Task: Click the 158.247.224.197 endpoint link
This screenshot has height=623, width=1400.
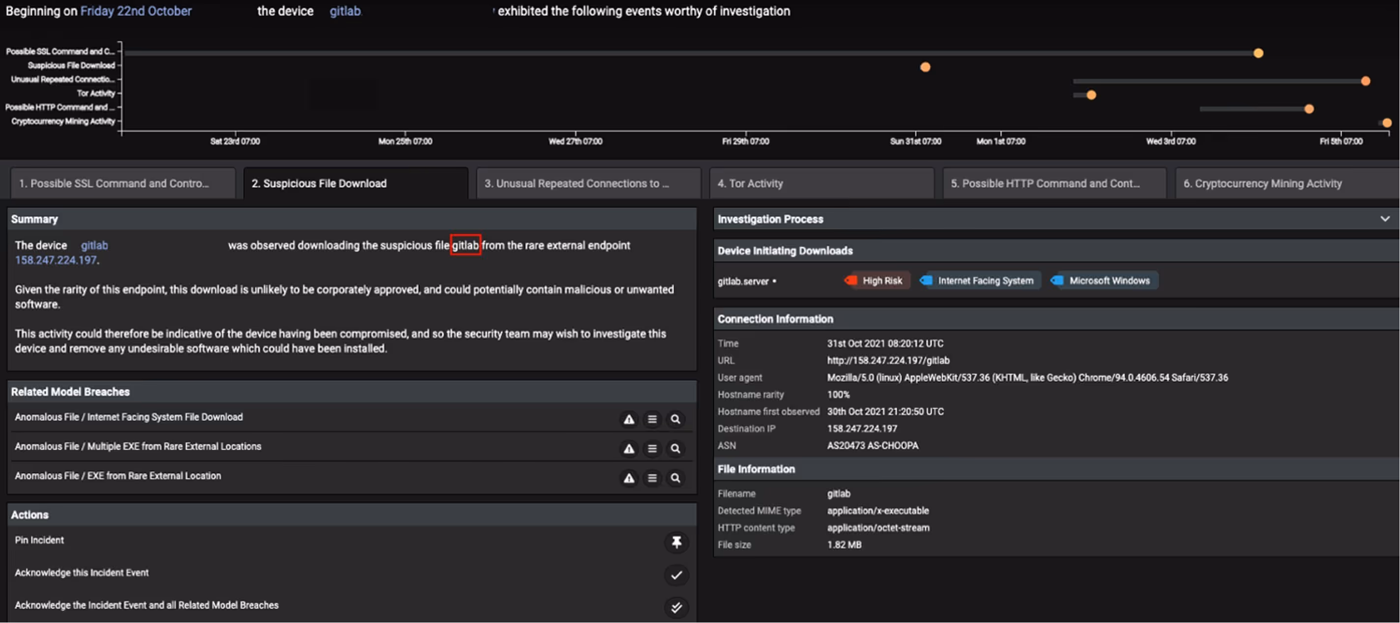Action: coord(56,260)
